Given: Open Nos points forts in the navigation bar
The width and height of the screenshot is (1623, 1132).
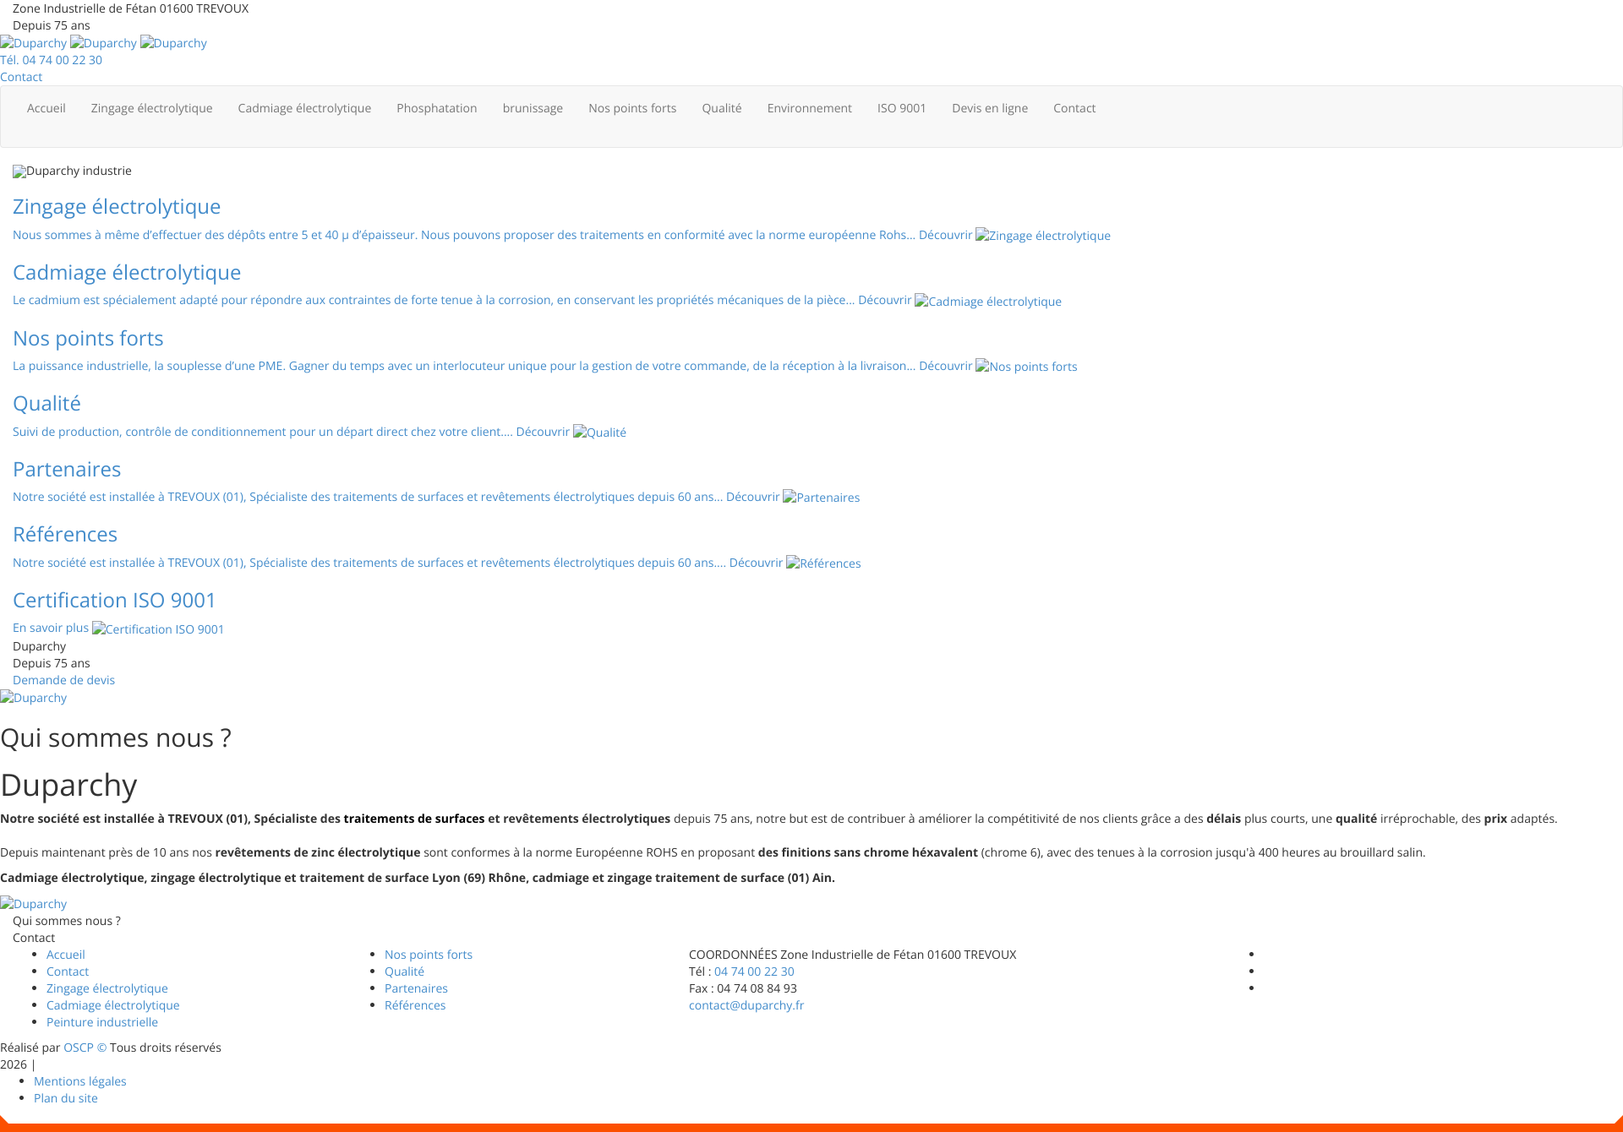Looking at the screenshot, I should pyautogui.click(x=632, y=108).
